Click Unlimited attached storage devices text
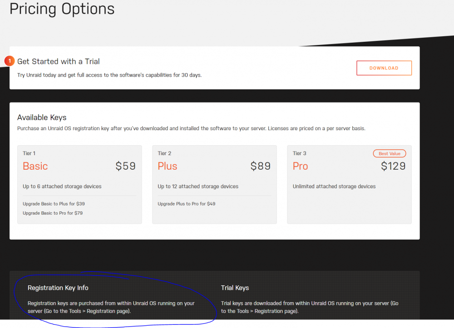The height and width of the screenshot is (328, 454). pos(334,186)
